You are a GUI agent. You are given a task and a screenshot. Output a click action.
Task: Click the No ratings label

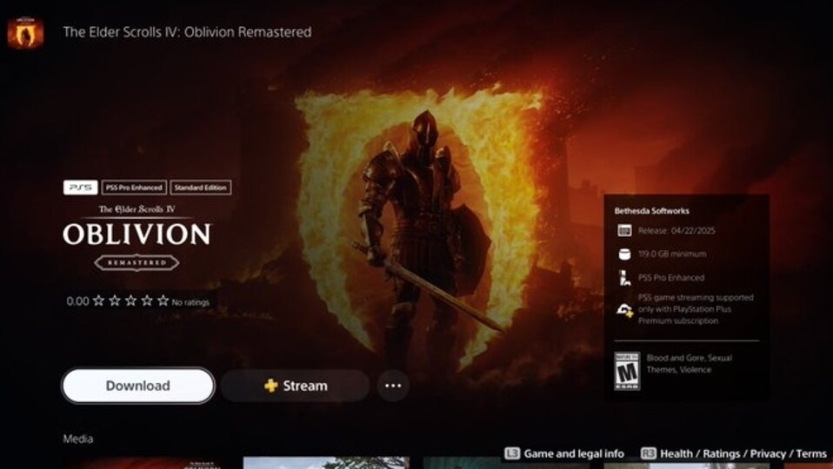[x=190, y=302]
